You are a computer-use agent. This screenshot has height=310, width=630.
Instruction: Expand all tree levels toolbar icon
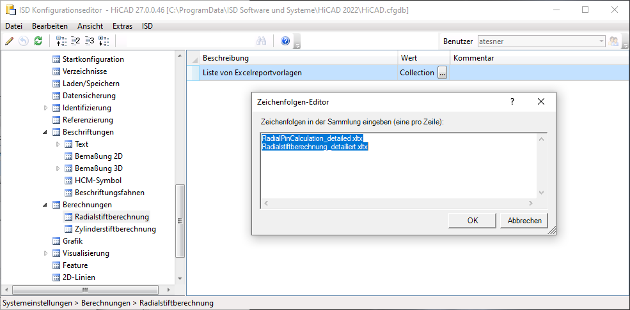tap(104, 41)
